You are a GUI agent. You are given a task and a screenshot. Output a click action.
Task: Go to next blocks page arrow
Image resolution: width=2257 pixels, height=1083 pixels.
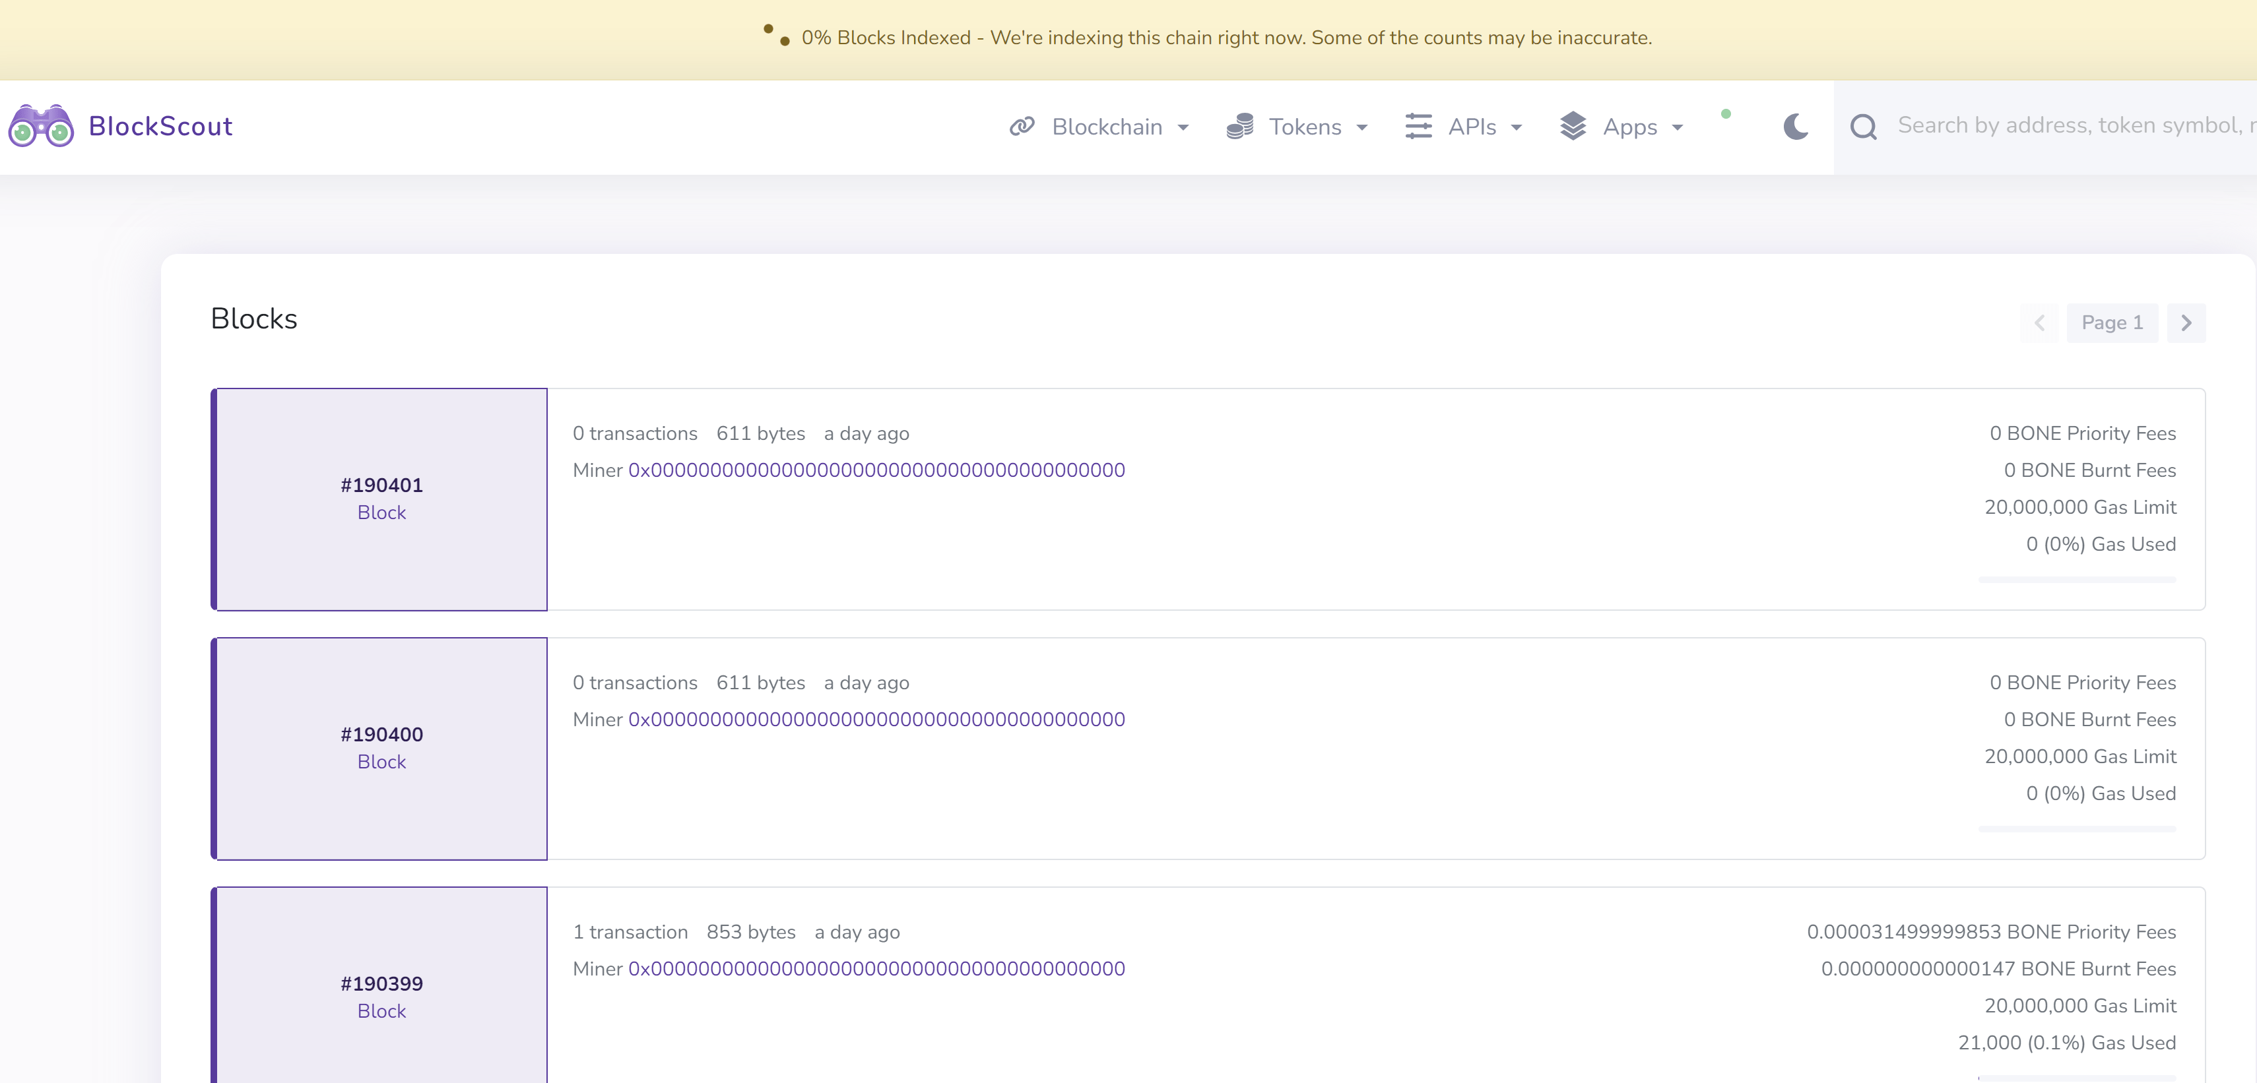coord(2186,323)
